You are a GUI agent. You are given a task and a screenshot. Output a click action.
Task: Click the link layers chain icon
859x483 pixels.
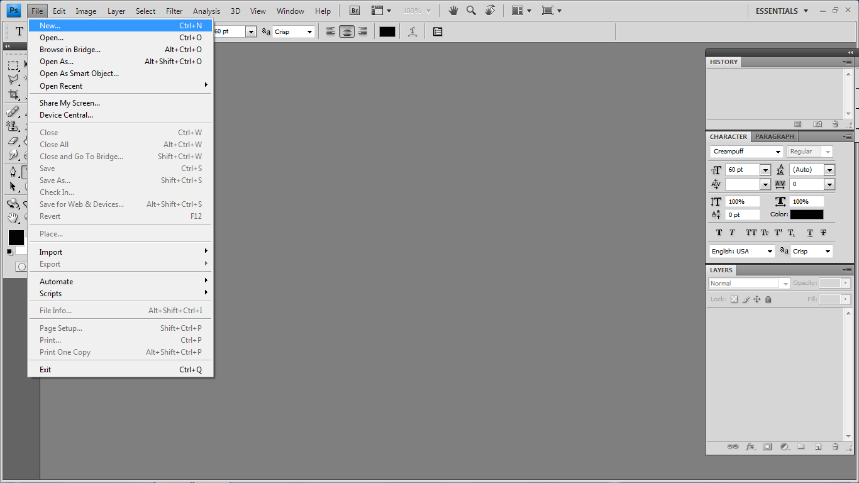click(733, 447)
